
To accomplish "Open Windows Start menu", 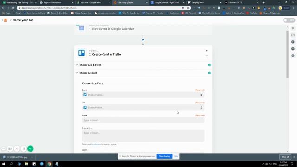I will (x=4, y=164).
